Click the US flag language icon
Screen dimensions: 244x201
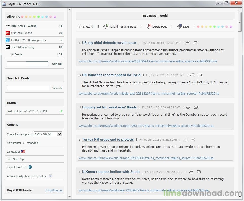coord(23,152)
